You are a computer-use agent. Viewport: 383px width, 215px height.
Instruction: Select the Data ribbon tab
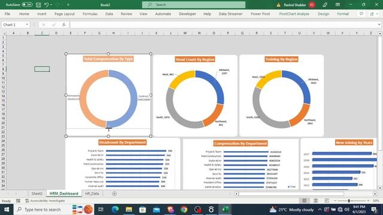109,14
